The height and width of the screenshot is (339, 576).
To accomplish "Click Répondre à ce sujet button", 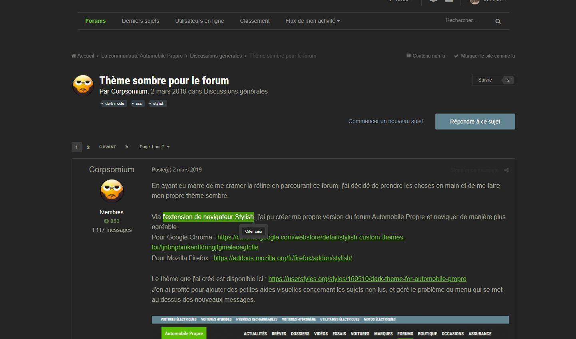I will coord(475,122).
